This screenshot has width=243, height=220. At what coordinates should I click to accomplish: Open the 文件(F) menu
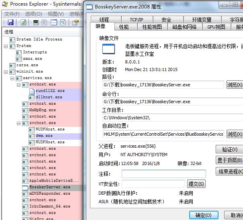pyautogui.click(x=12, y=14)
